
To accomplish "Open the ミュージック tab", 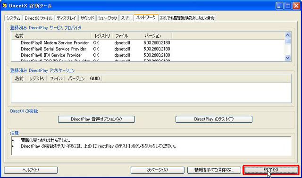I will (x=108, y=18).
